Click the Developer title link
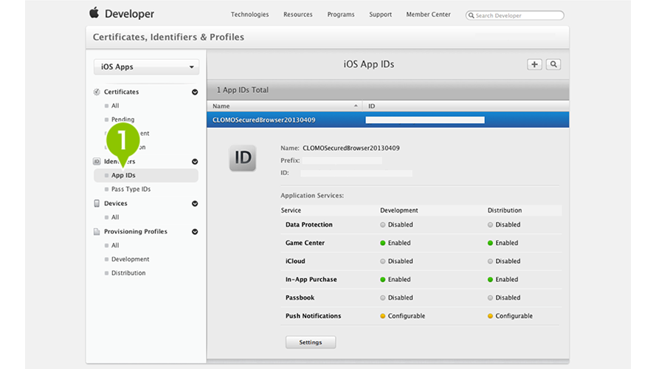Screen dimensions: 656x369 pyautogui.click(x=129, y=14)
